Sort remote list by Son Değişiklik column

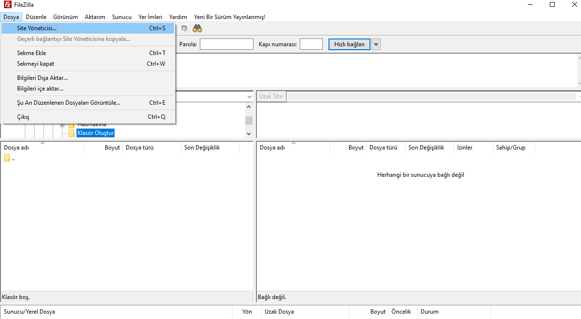pos(430,147)
